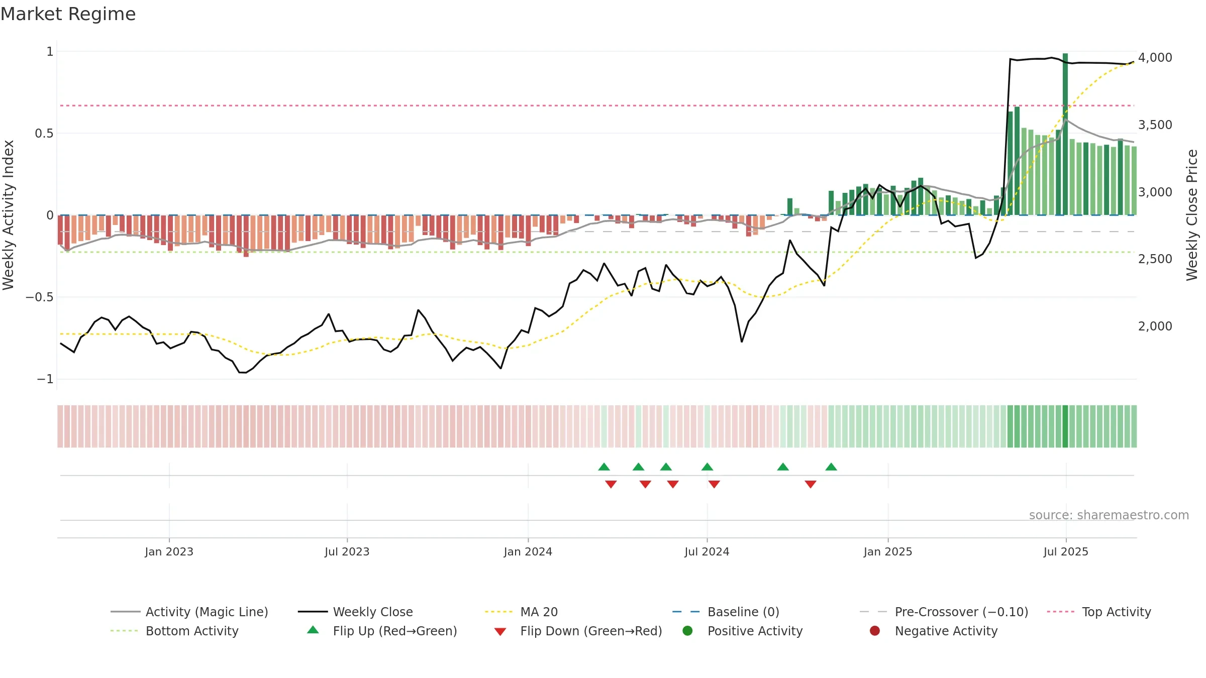Screen dimensions: 1206x678
Task: Click the 2,500 price axis tick label
Action: [x=1155, y=259]
